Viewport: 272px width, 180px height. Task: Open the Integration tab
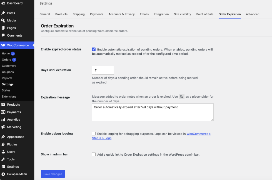161,14
